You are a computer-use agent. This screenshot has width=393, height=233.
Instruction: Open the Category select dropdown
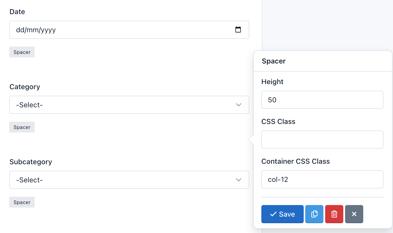coord(129,105)
